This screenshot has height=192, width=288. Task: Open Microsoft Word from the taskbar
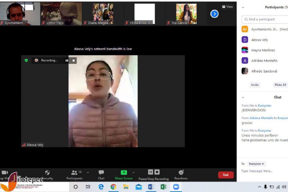click(151, 187)
